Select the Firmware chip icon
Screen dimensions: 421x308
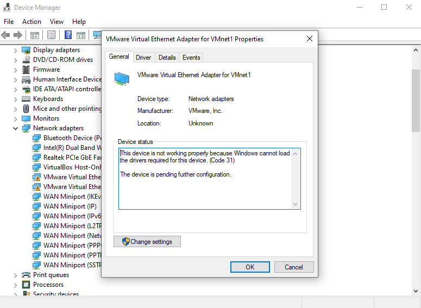[x=26, y=70]
